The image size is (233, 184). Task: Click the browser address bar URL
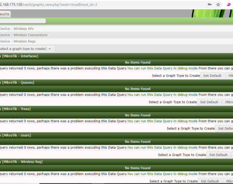tap(49, 4)
